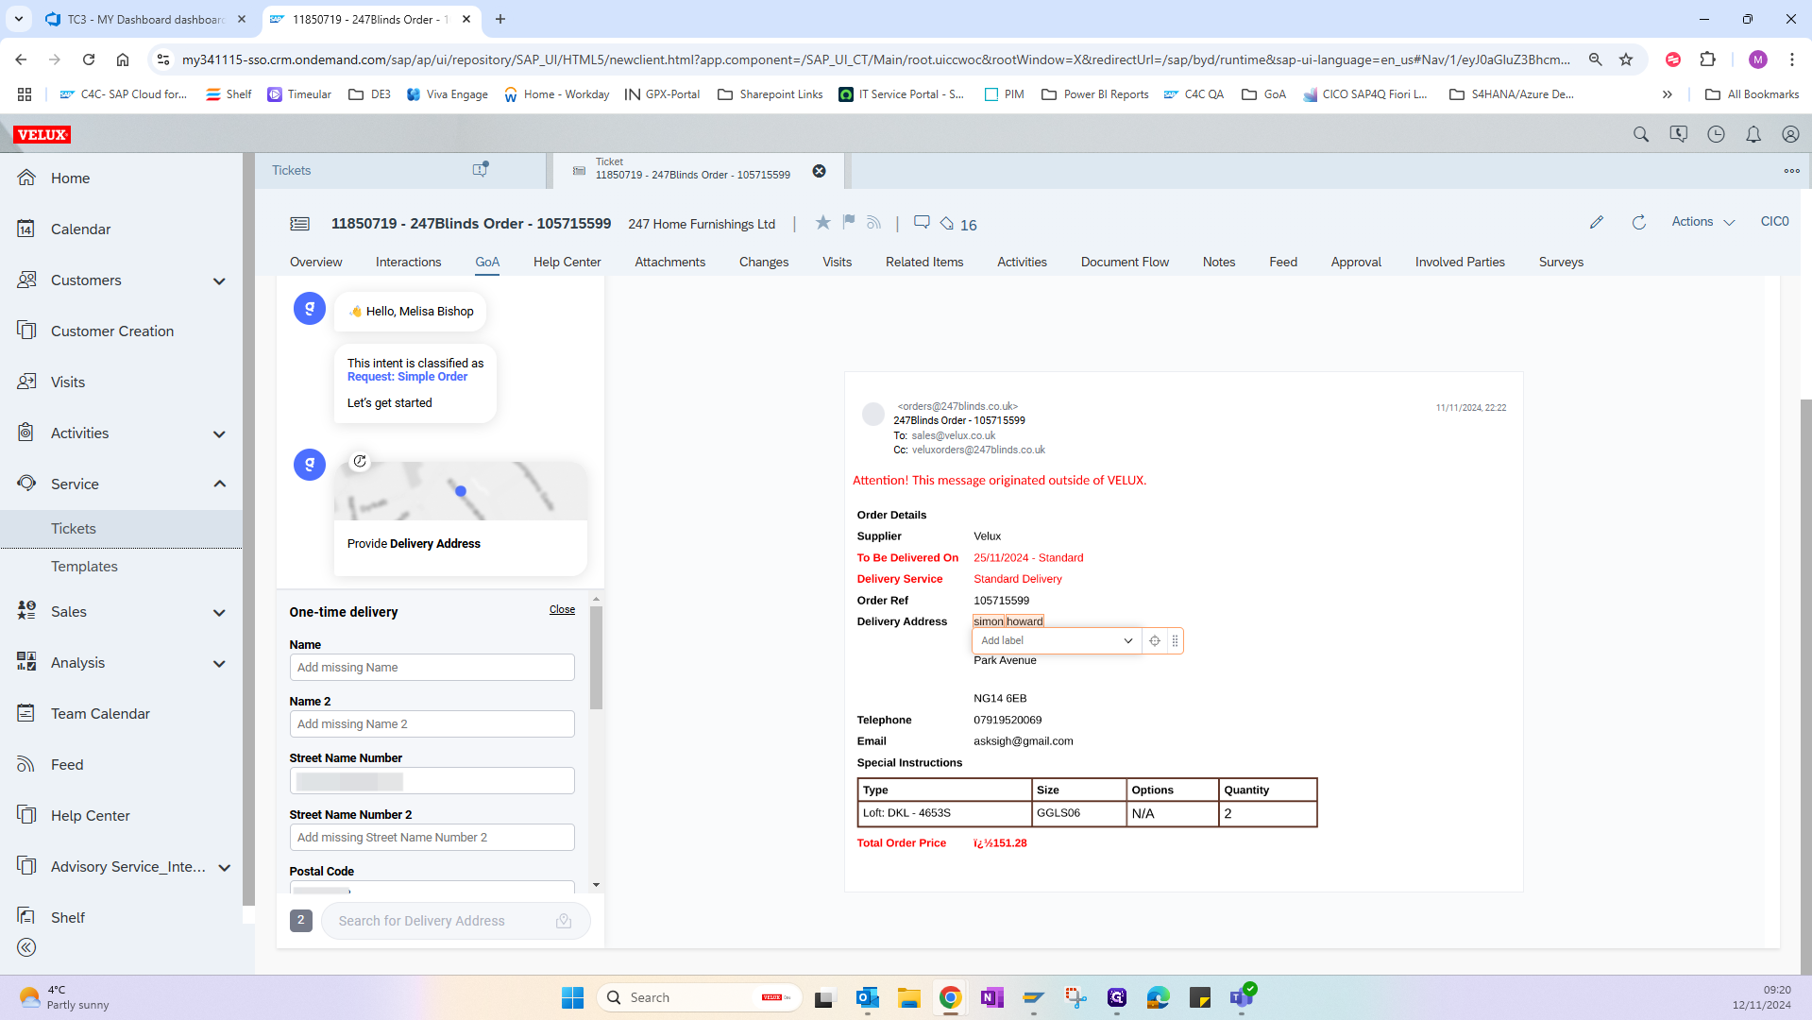Expand the Customers sidebar section
This screenshot has width=1812, height=1020.
click(219, 281)
